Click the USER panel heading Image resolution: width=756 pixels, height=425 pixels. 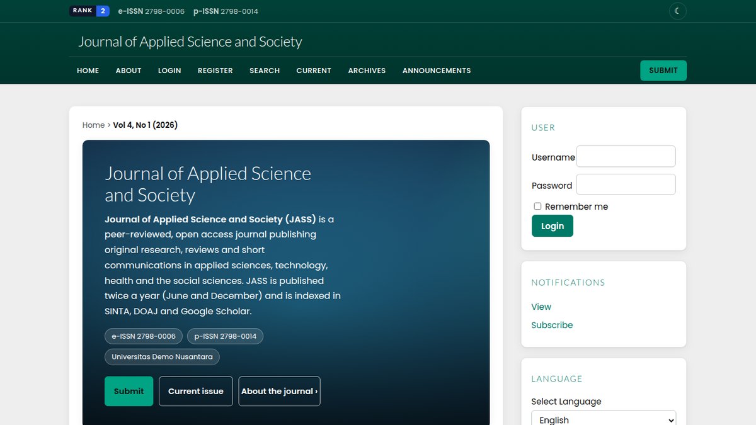[543, 127]
